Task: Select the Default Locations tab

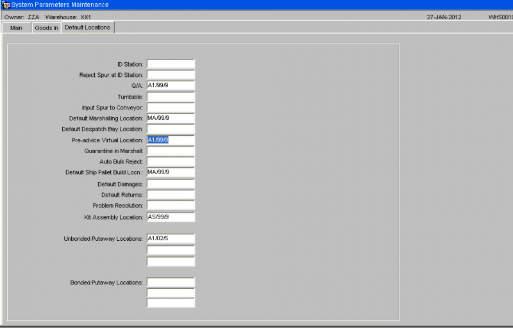Action: click(x=87, y=28)
